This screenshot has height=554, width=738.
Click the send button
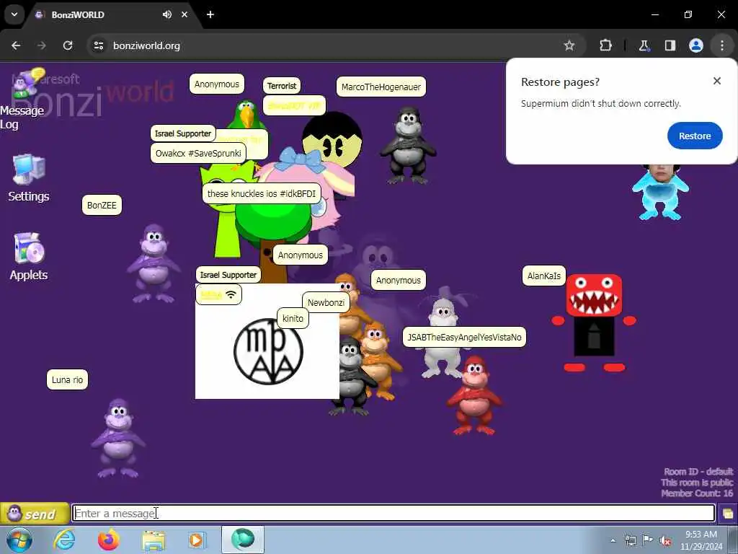click(x=35, y=514)
